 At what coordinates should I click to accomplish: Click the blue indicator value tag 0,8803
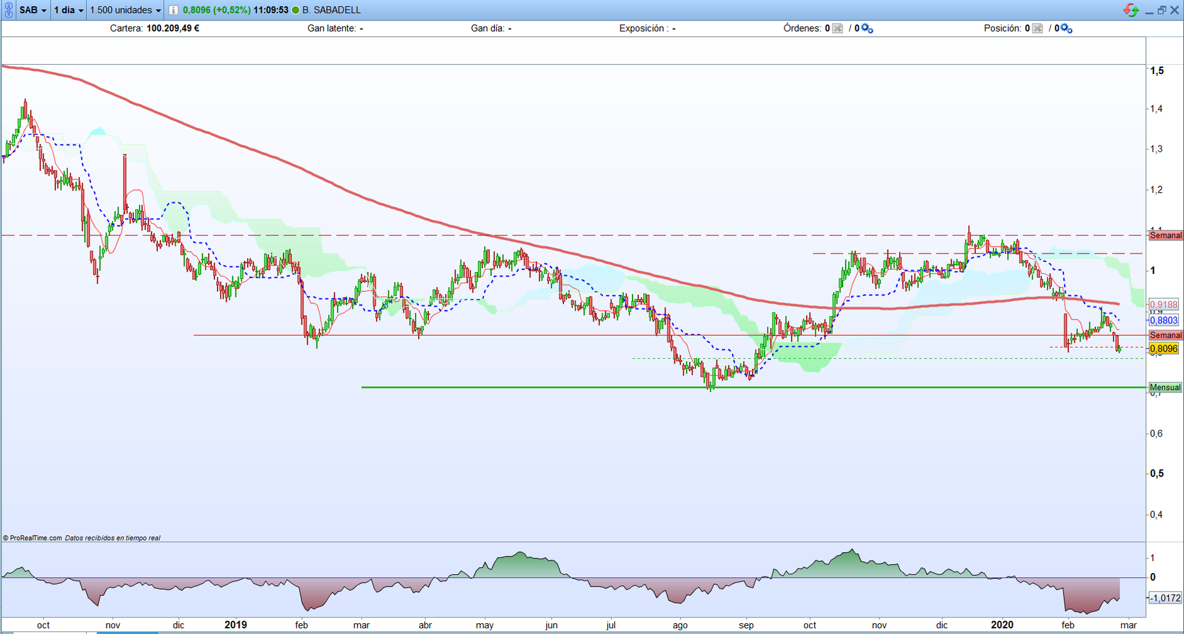point(1164,321)
